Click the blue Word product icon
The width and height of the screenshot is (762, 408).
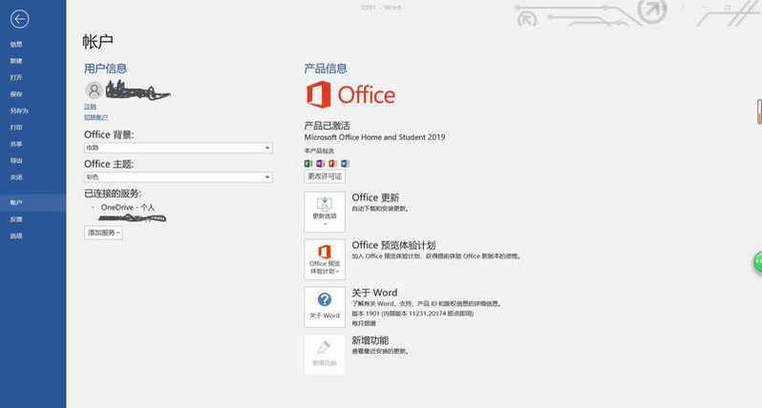(345, 164)
